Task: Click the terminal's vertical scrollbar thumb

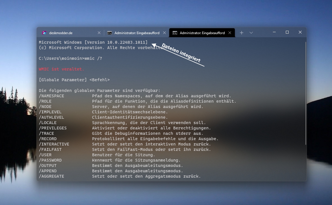Action: click(x=306, y=93)
